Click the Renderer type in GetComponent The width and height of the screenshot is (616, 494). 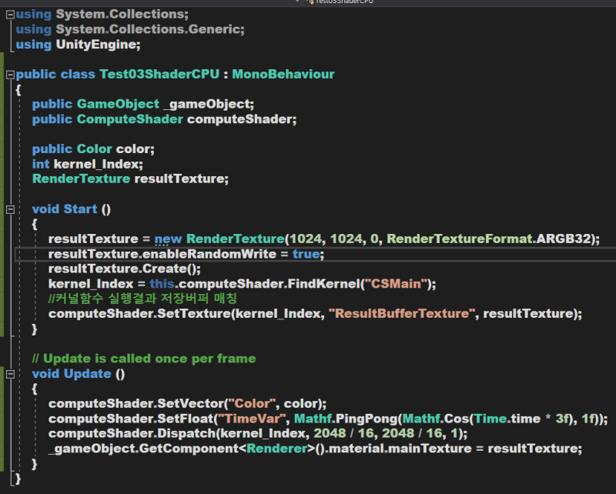click(x=276, y=448)
